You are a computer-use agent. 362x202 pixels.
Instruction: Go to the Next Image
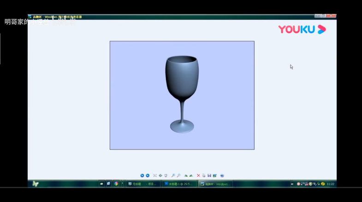(148, 176)
